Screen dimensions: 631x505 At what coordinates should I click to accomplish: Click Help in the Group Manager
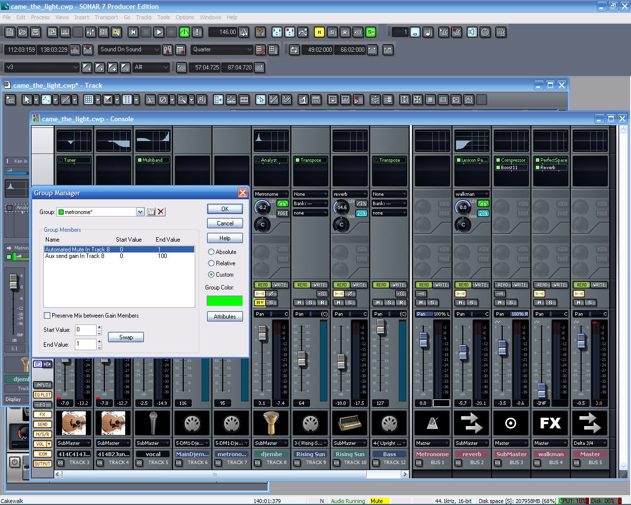(x=225, y=238)
